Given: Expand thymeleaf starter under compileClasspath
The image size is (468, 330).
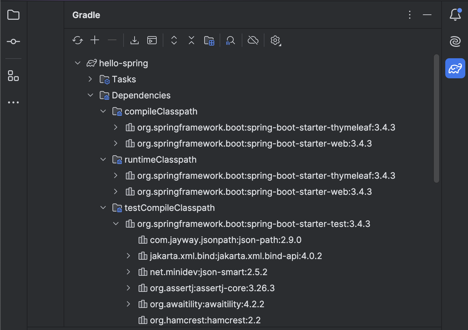Looking at the screenshot, I should point(116,127).
